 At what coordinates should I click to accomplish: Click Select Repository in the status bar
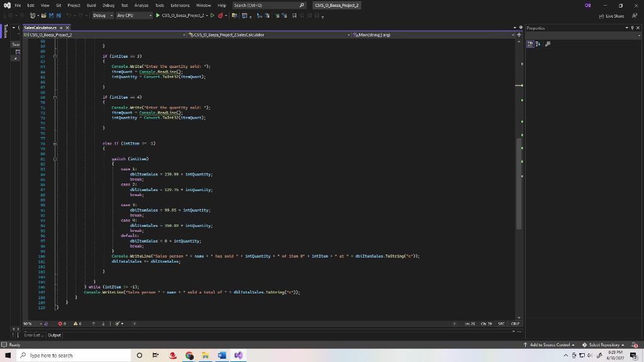(x=602, y=344)
